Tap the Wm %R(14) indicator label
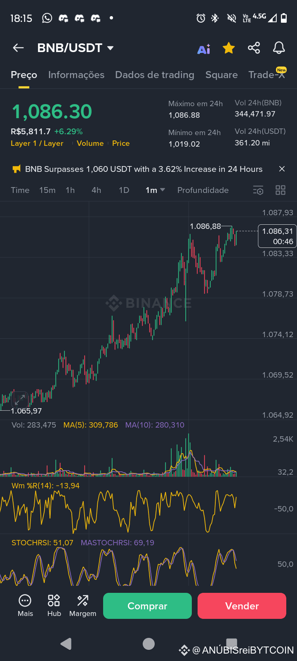The height and width of the screenshot is (661, 297). 45,486
